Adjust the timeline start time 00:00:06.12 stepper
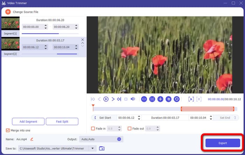 [x=139, y=118]
